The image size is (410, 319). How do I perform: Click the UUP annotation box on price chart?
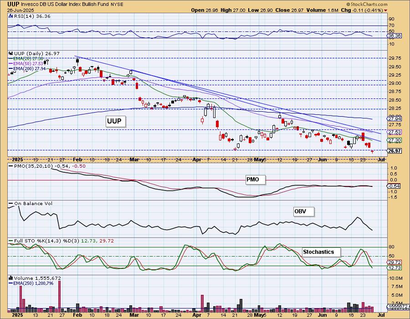pyautogui.click(x=115, y=121)
